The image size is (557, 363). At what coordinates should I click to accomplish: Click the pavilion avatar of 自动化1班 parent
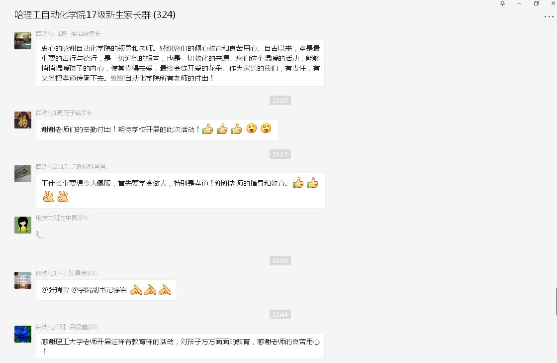[23, 40]
